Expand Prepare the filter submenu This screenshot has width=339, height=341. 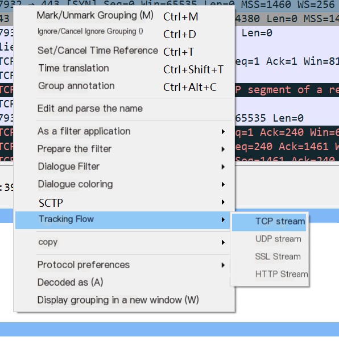coord(123,149)
